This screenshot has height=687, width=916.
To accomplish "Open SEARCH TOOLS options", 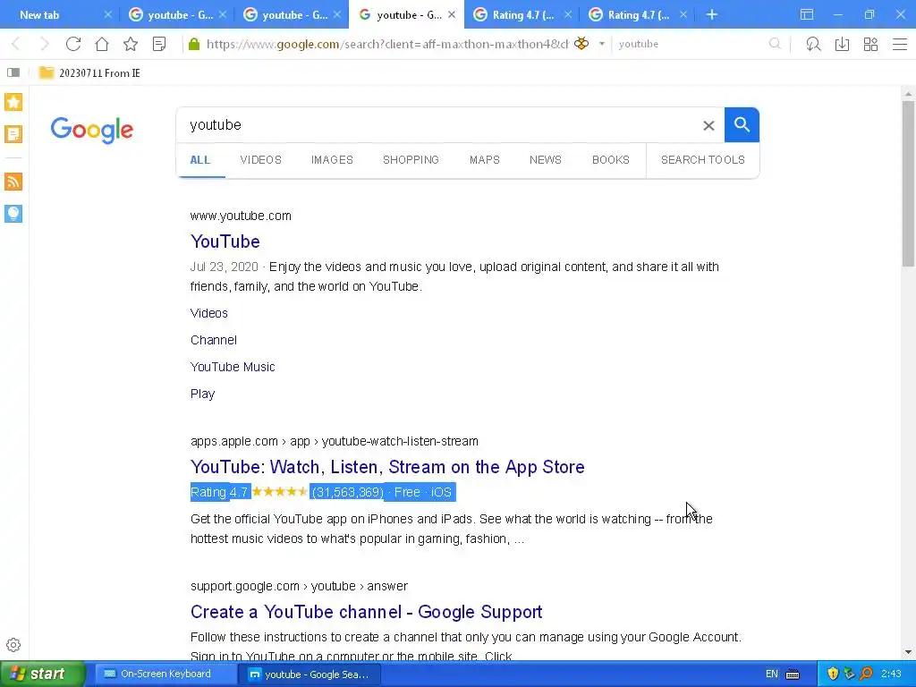I will click(x=703, y=159).
